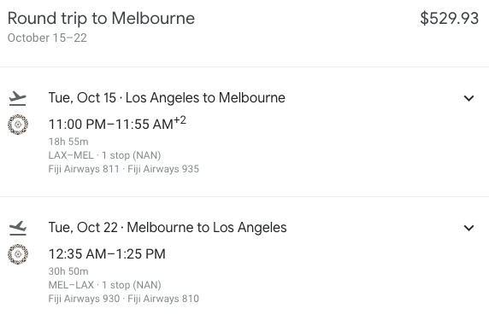Select the Tue, Oct 22 Melbourne to Los Angeles title

[168, 228]
